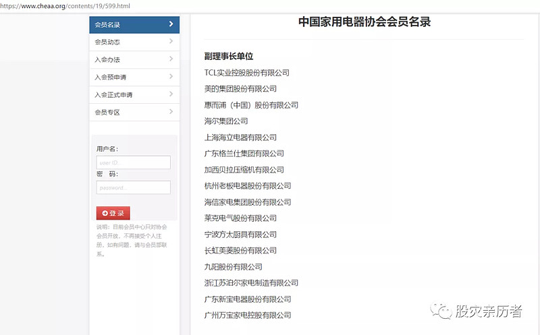Select the entry 广东格兰仕集团有限公司

(244, 154)
